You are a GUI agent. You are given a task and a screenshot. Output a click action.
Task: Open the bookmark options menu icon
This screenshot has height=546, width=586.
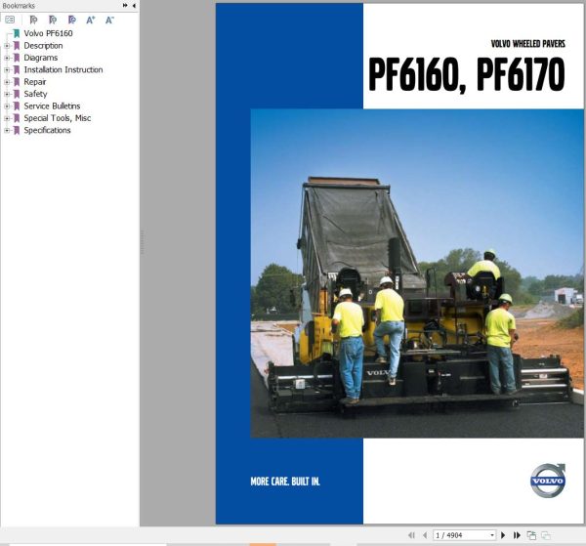click(10, 20)
